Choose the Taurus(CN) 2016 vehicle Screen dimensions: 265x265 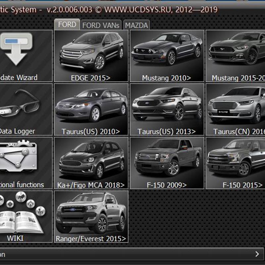236,109
